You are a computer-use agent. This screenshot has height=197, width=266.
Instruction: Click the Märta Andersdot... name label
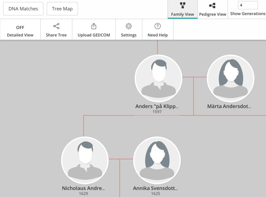229,106
